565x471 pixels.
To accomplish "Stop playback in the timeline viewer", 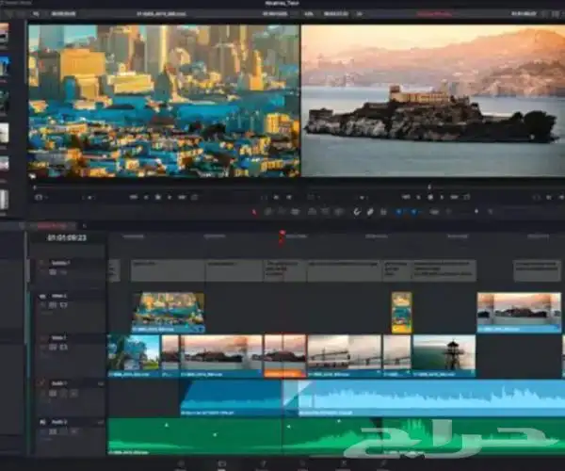I will (430, 197).
